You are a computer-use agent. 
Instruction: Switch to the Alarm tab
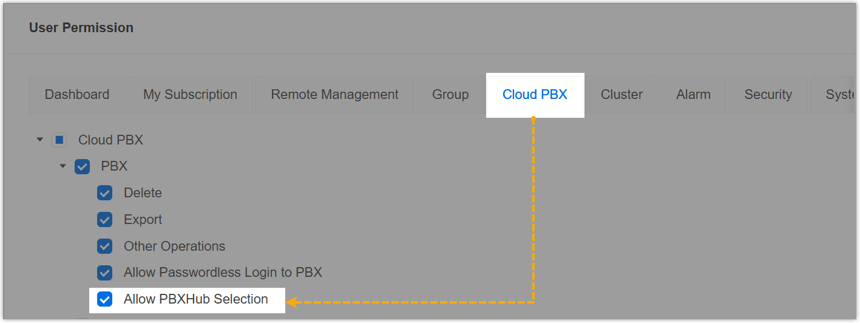(693, 95)
